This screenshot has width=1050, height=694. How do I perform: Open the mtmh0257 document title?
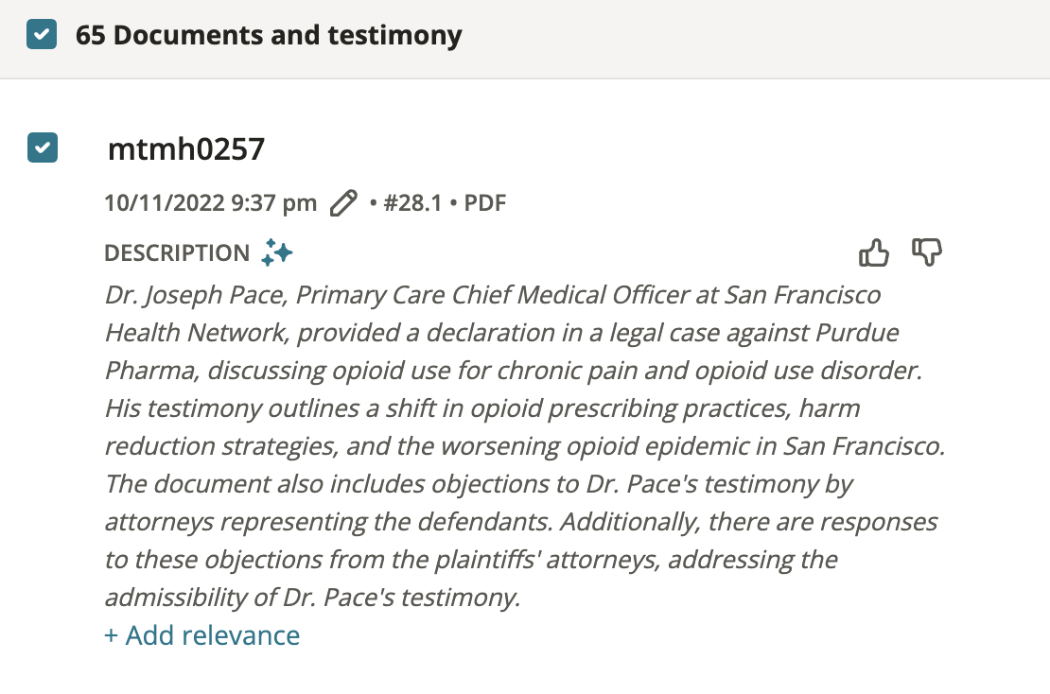tap(186, 148)
